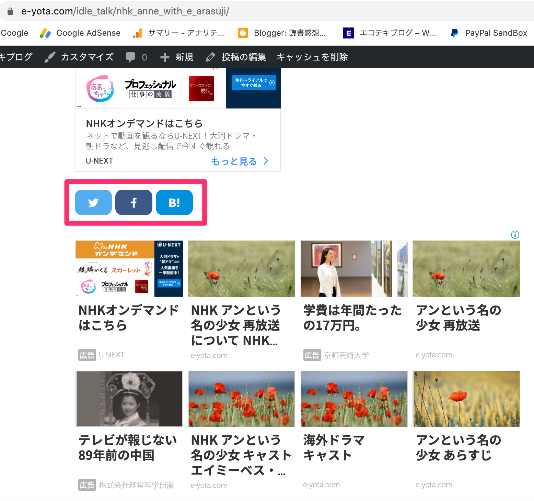Click カスタマイズ in the admin bar
The height and width of the screenshot is (501, 534).
tap(79, 57)
